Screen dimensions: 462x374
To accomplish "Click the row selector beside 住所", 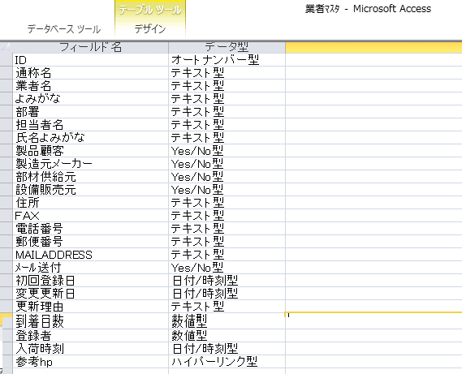I will point(6,202).
